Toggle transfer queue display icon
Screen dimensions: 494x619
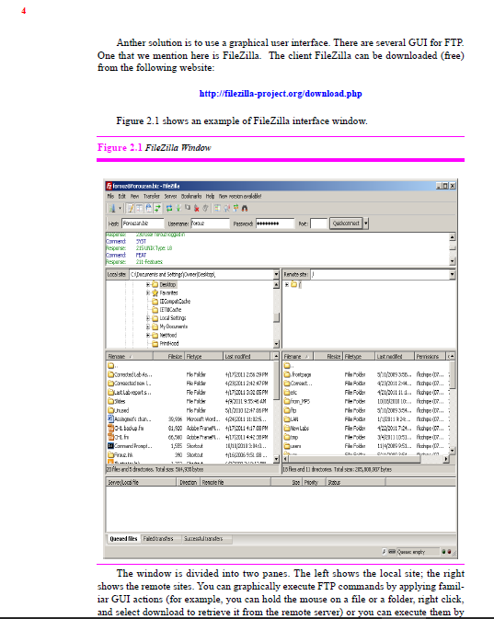157,208
